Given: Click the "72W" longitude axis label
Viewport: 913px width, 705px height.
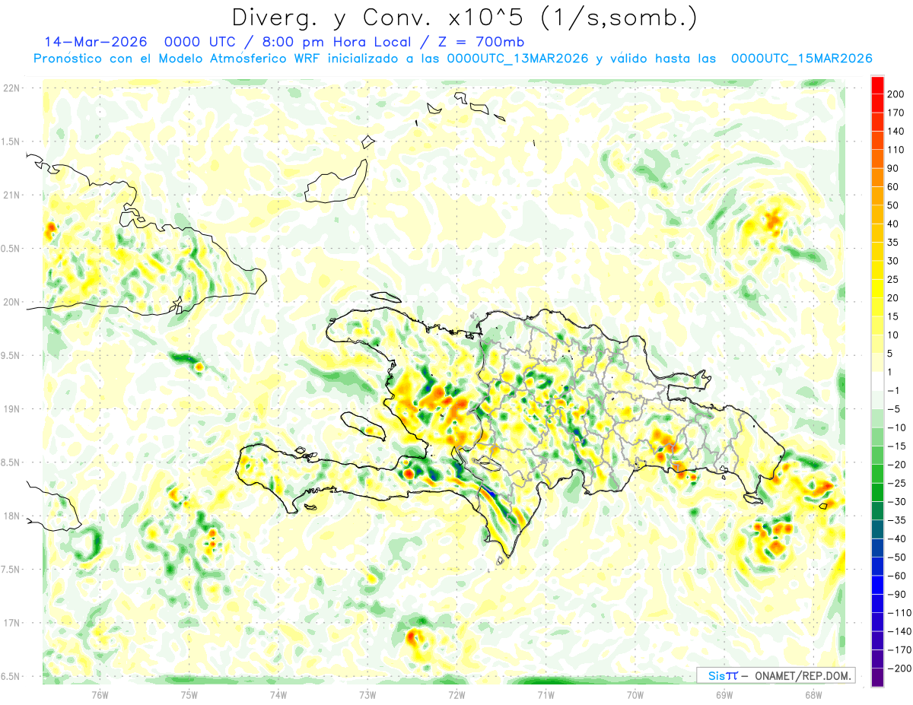Looking at the screenshot, I should [x=456, y=695].
